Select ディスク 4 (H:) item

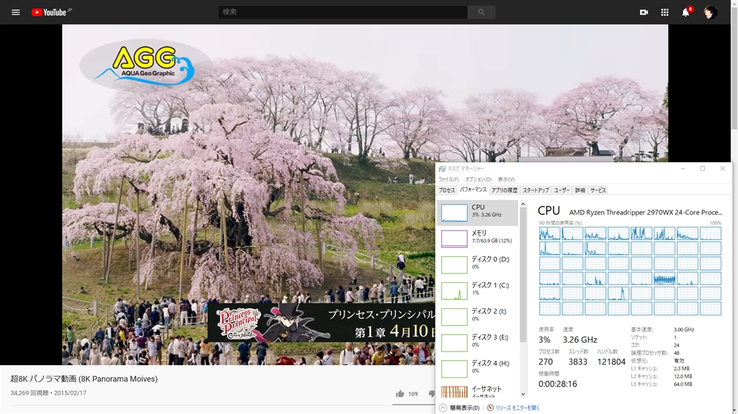click(478, 369)
